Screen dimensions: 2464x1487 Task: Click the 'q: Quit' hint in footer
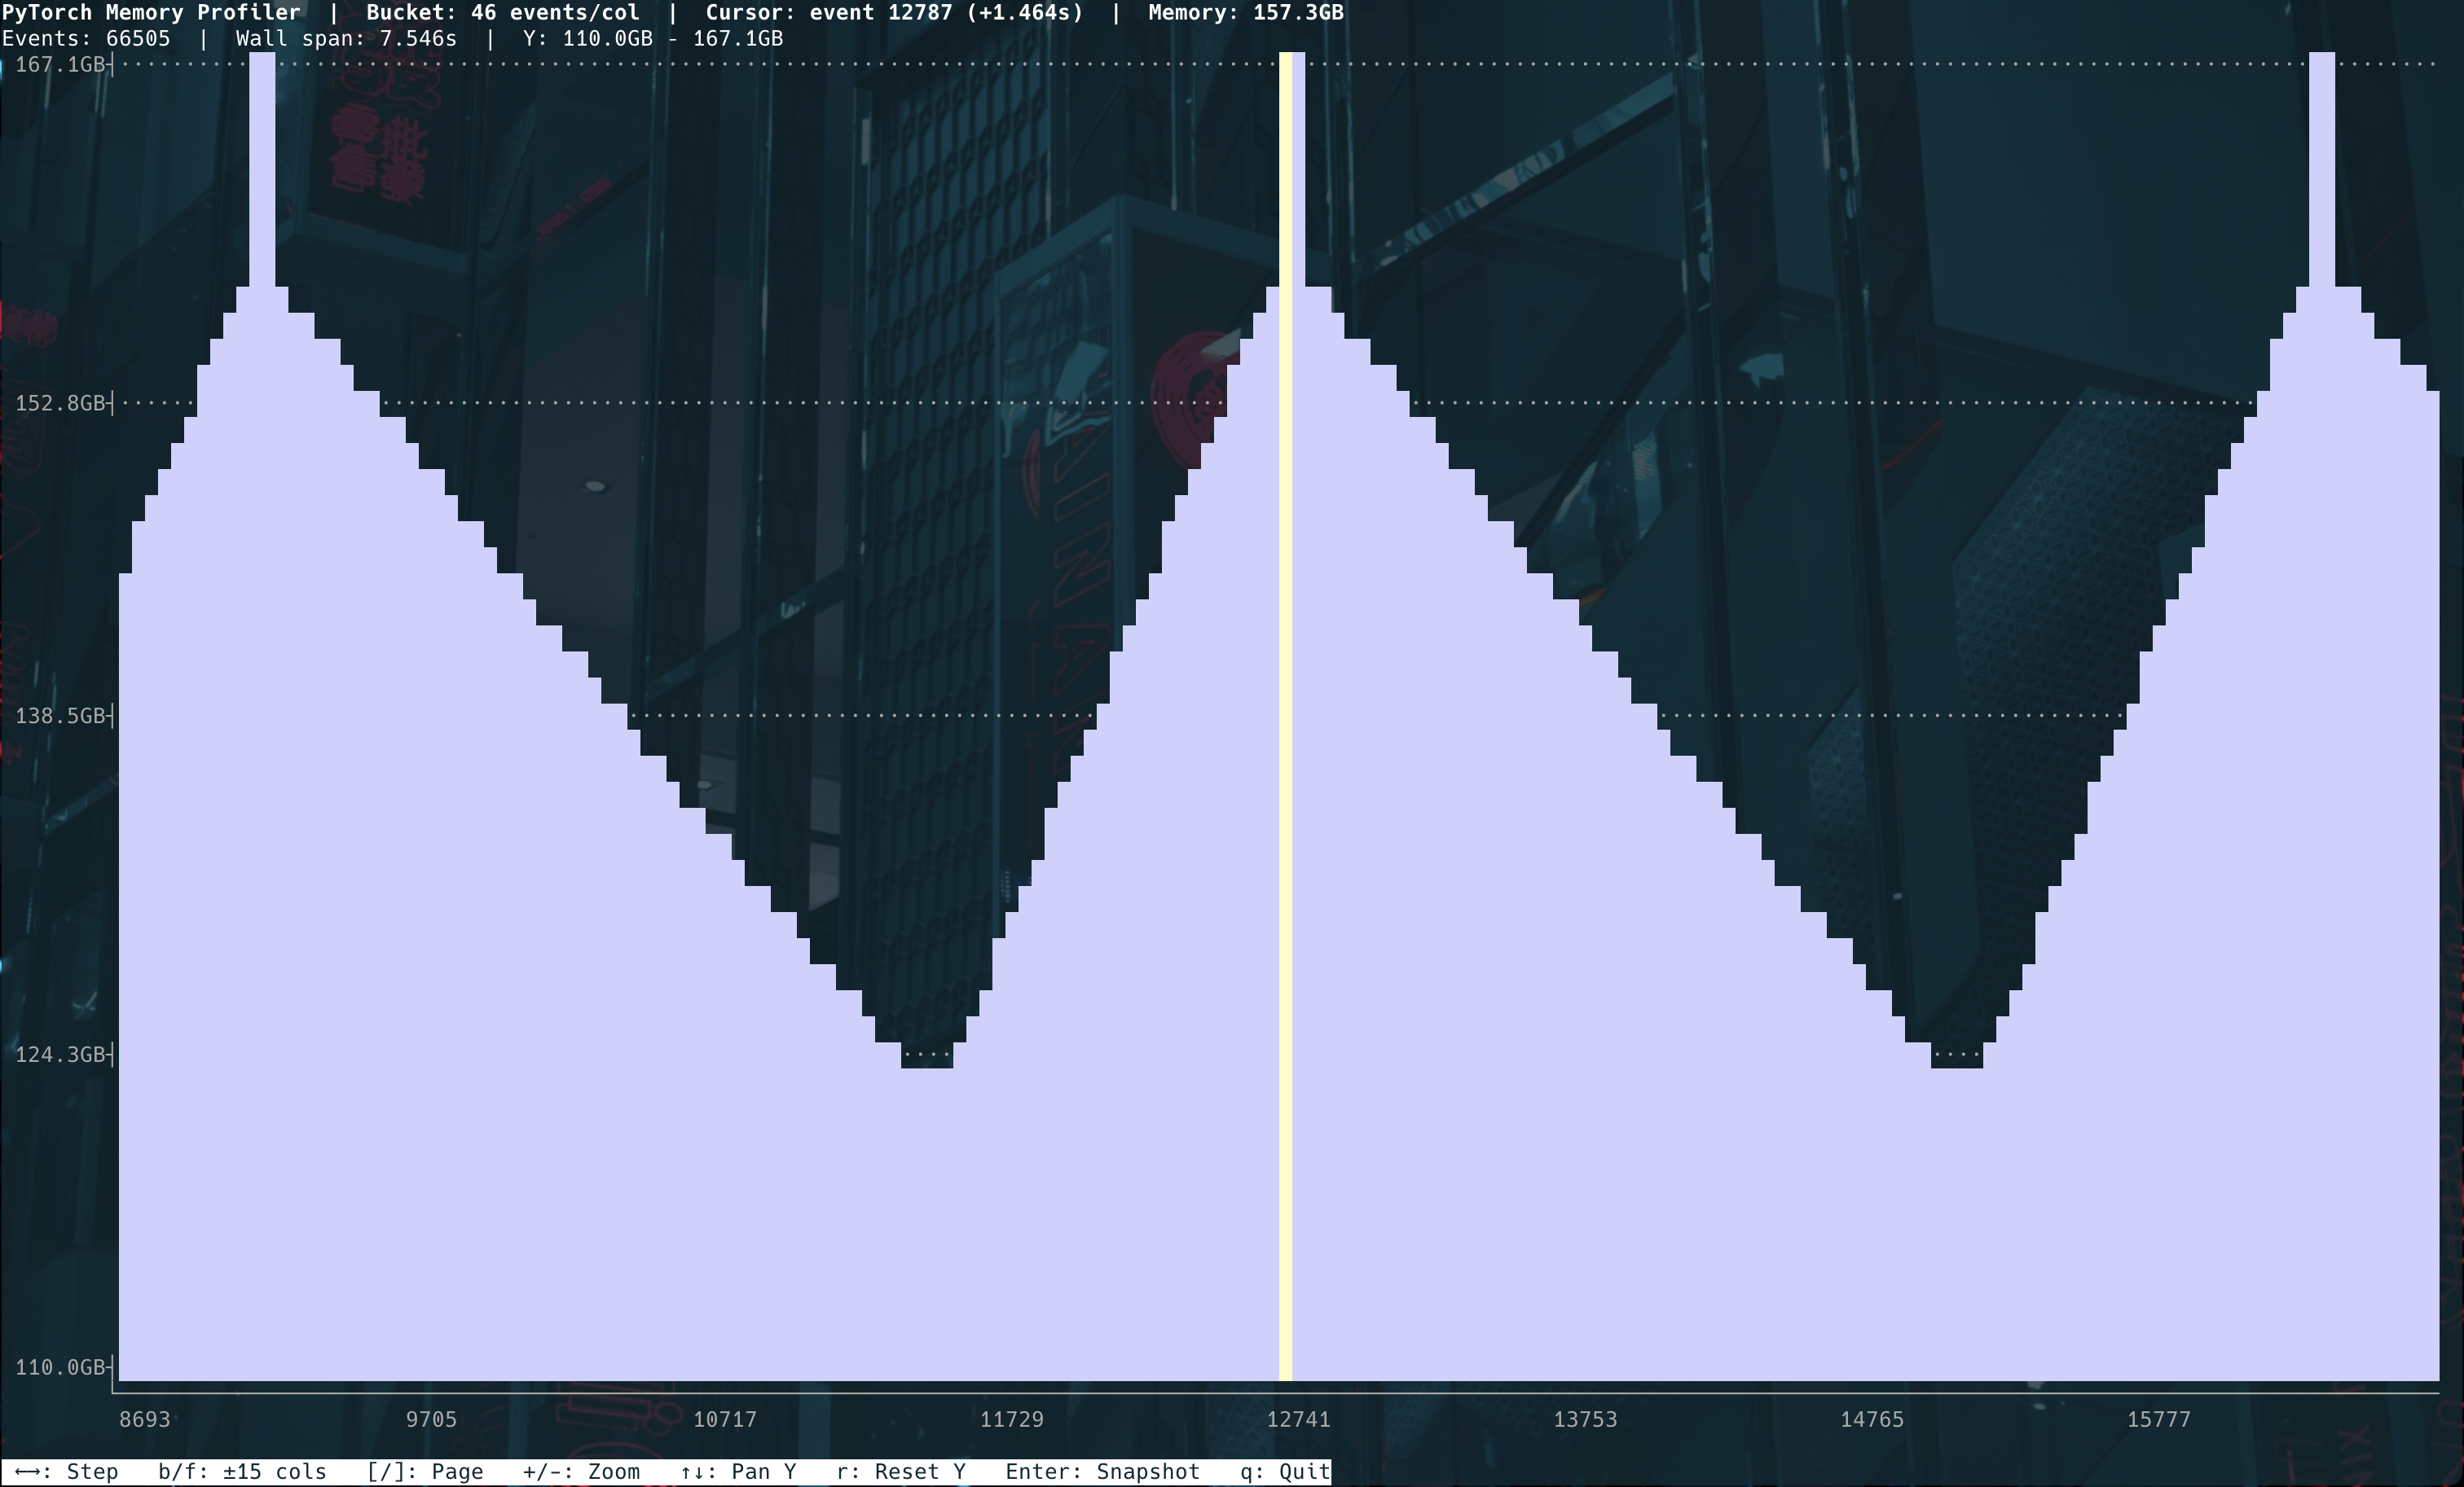point(1284,1472)
